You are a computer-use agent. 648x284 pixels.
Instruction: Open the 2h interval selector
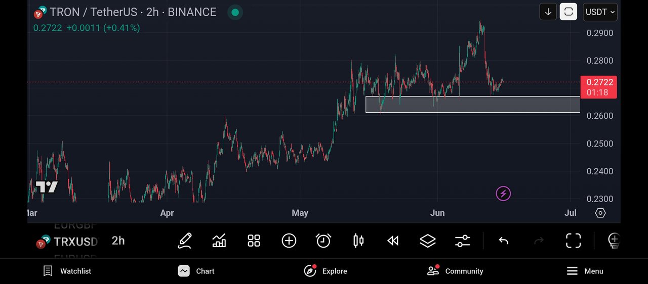tap(118, 241)
